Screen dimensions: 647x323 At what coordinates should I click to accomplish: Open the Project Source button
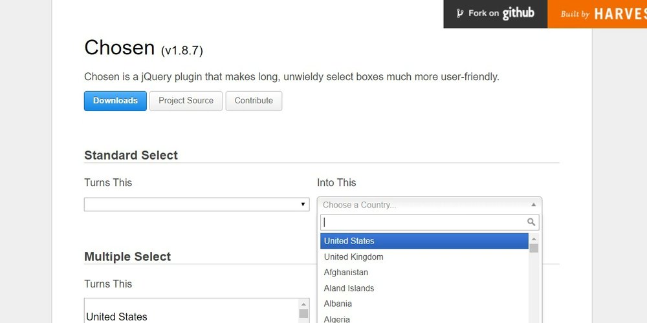pyautogui.click(x=186, y=101)
